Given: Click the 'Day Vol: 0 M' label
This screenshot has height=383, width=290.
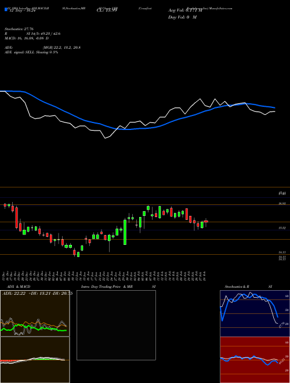Looking at the screenshot, I should (x=182, y=17).
